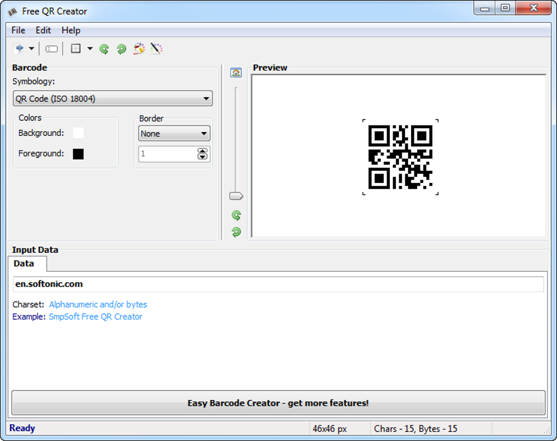Click the home reset zoom icon
This screenshot has height=441, width=557.
click(236, 73)
